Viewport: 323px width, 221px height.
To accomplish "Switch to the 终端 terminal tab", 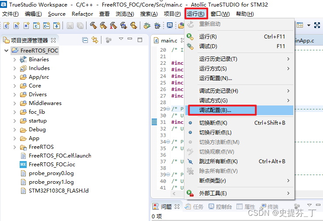I will tap(269, 207).
